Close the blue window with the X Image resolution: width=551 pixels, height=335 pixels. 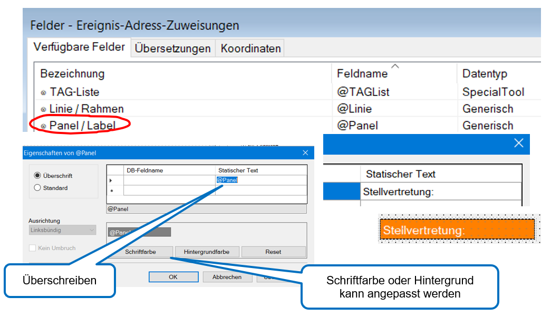519,143
